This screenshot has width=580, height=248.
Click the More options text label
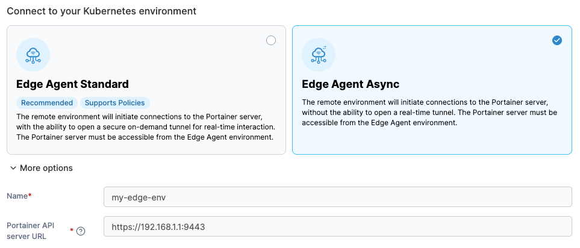coord(46,169)
